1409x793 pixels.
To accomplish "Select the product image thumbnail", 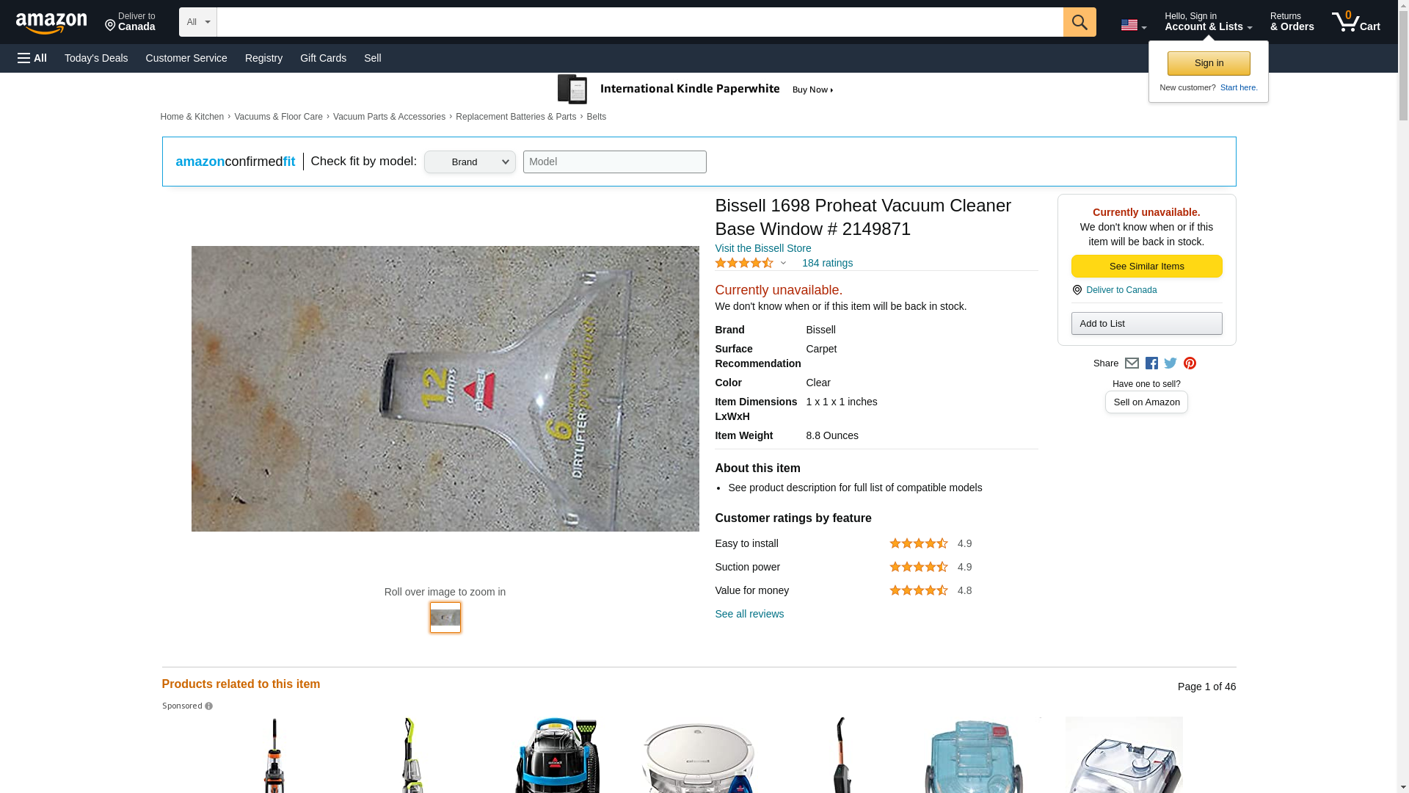I will (x=445, y=618).
